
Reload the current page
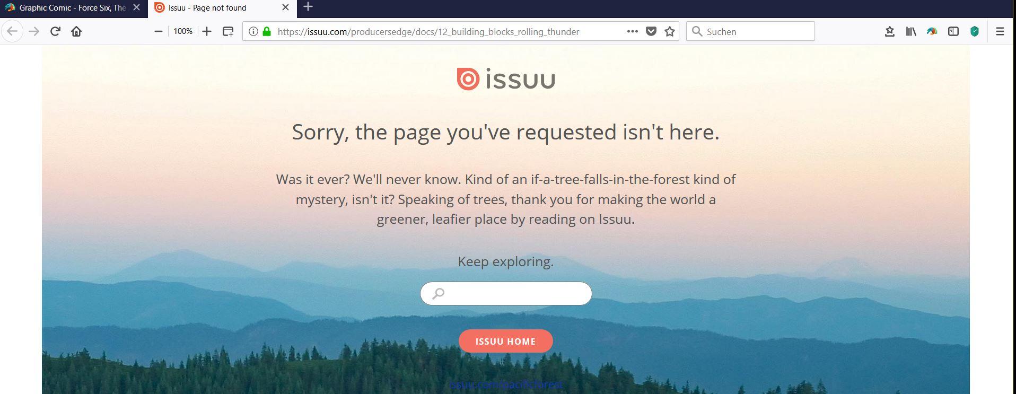[55, 31]
